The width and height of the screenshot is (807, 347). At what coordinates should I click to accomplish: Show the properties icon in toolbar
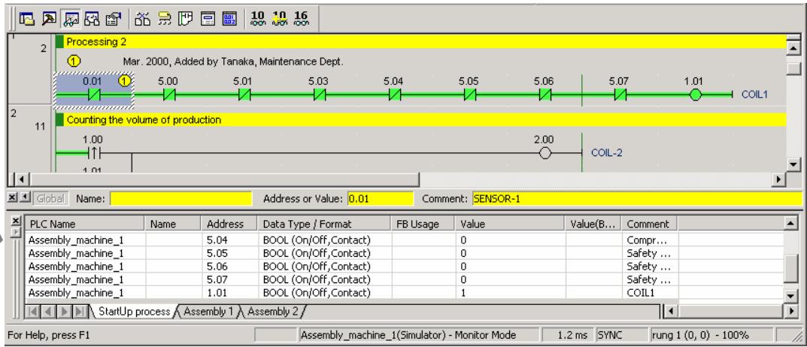[113, 19]
